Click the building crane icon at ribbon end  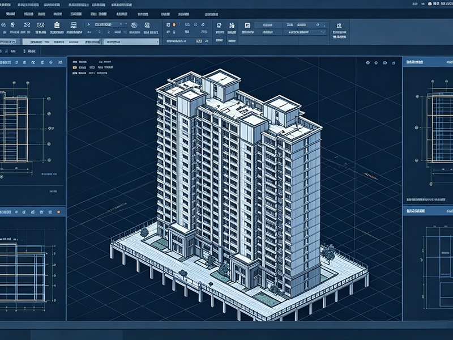(x=339, y=25)
